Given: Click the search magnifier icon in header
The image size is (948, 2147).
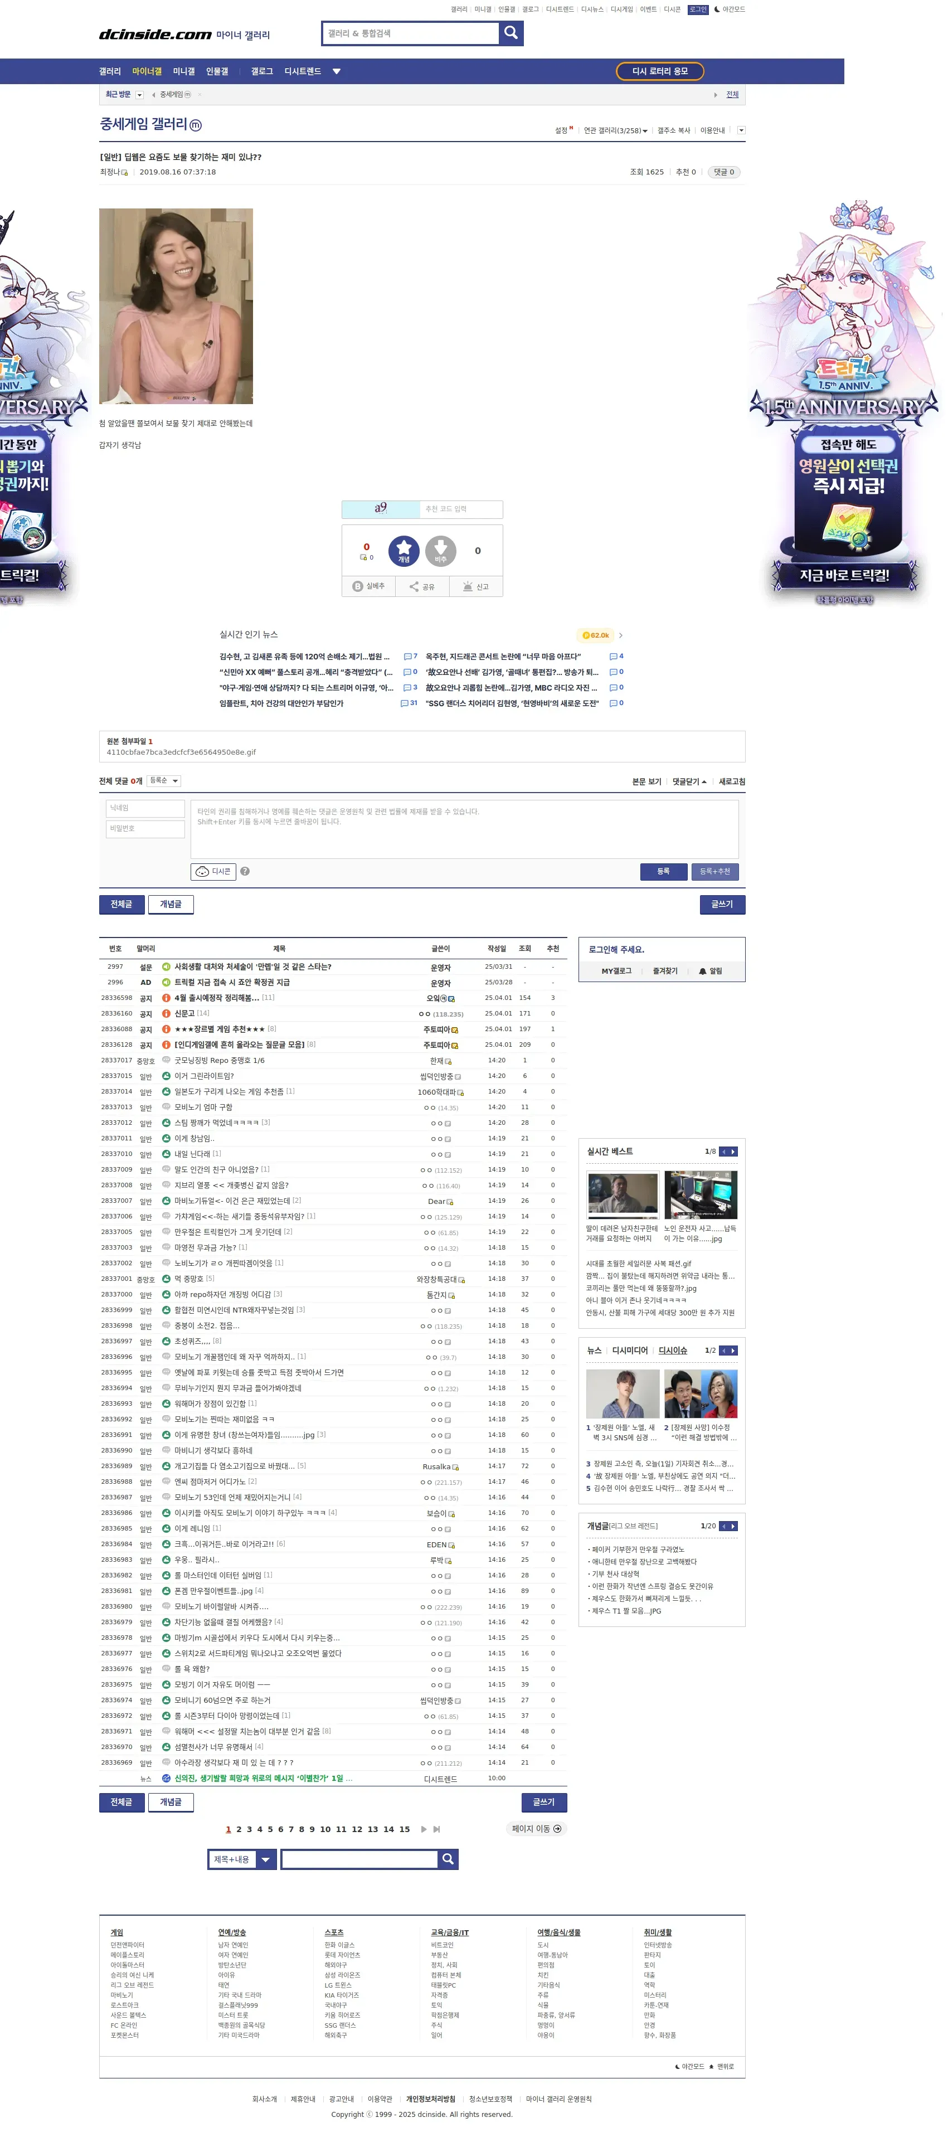Looking at the screenshot, I should point(511,33).
